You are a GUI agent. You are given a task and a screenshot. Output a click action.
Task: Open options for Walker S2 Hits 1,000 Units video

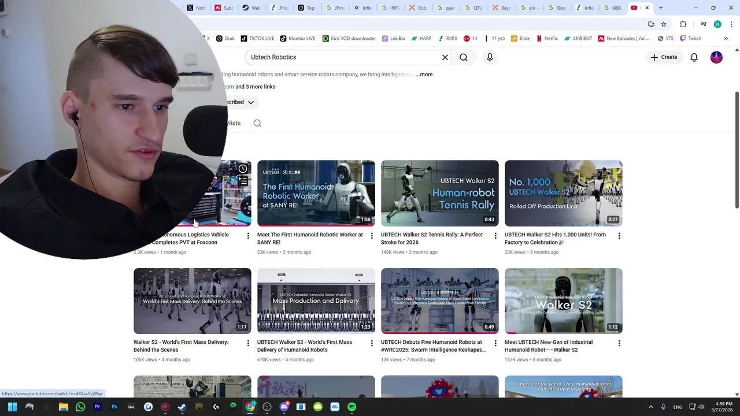(x=619, y=236)
